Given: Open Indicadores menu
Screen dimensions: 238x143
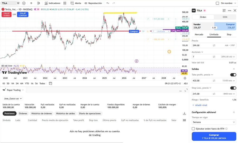Looking at the screenshot, I should click(x=52, y=3).
